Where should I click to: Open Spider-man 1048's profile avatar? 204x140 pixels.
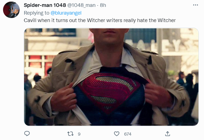pos(11,10)
